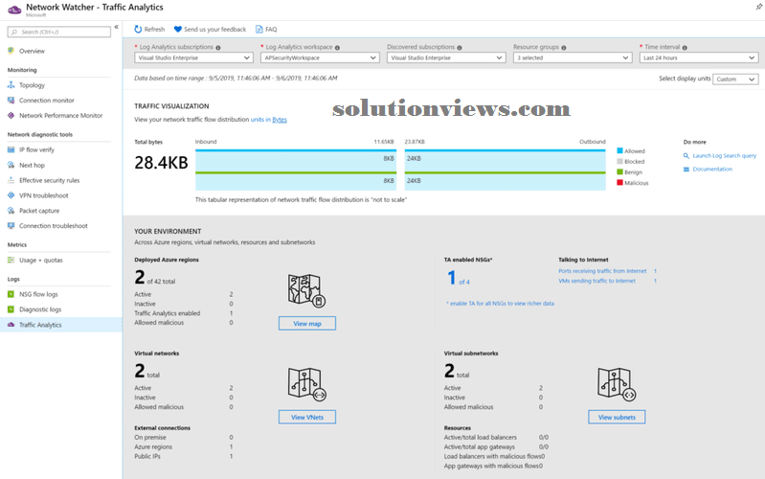
Task: Open the Log Analytics subscriptions dropdown
Action: coord(193,57)
